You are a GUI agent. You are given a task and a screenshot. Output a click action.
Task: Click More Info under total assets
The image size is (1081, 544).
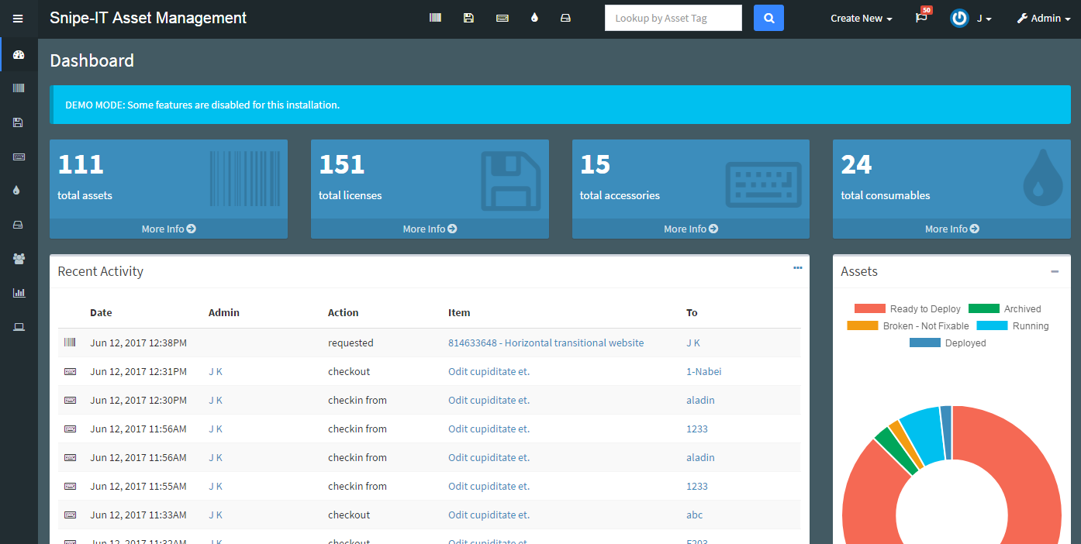click(168, 229)
